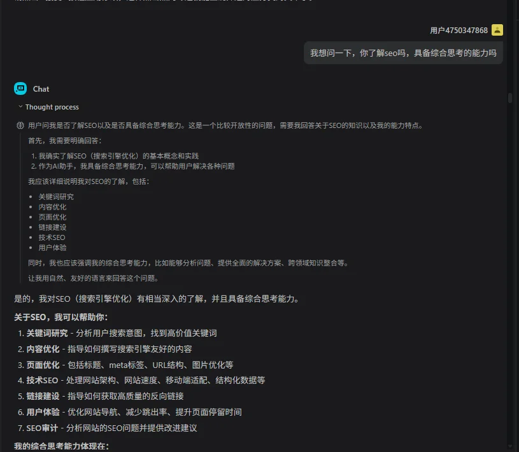Click answer item 7 SEO审计
519x452 pixels.
[107, 428]
